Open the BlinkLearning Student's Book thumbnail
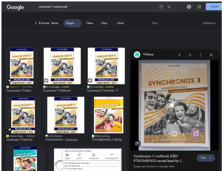Screen dimensions: 222x171 click(109, 115)
